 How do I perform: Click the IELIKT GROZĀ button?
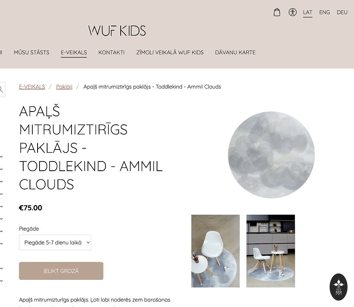[61, 271]
